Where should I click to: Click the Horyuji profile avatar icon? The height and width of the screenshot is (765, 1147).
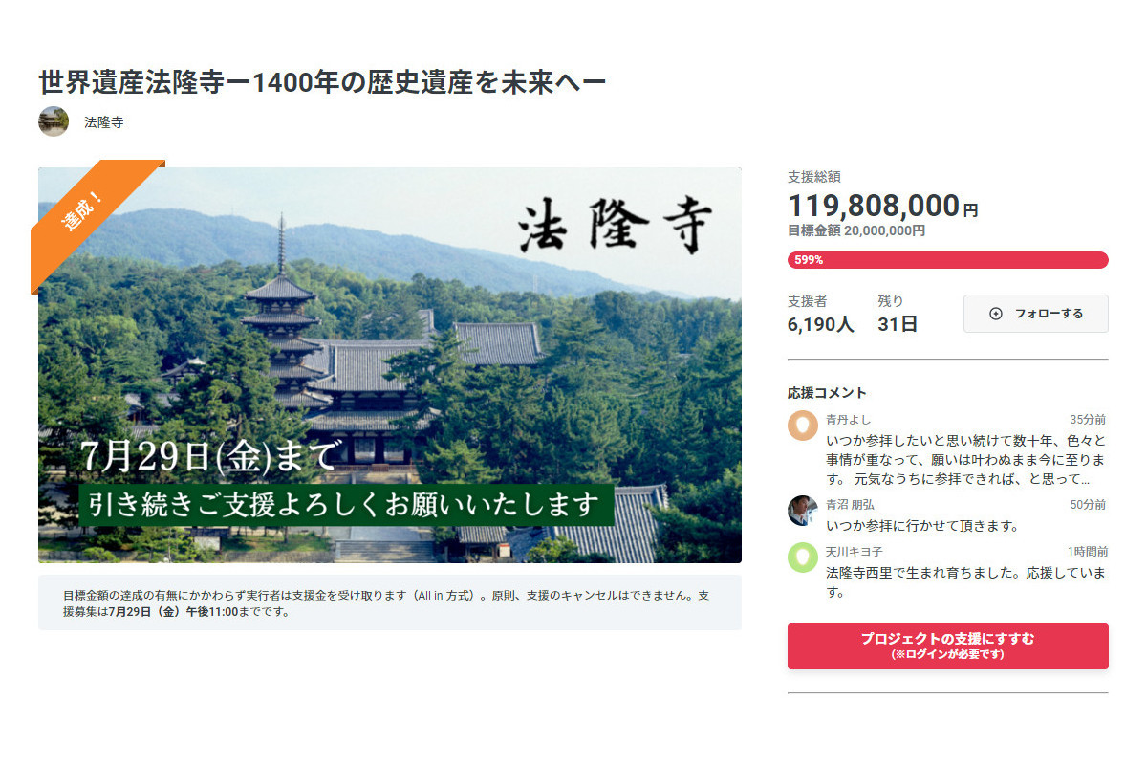tap(54, 121)
